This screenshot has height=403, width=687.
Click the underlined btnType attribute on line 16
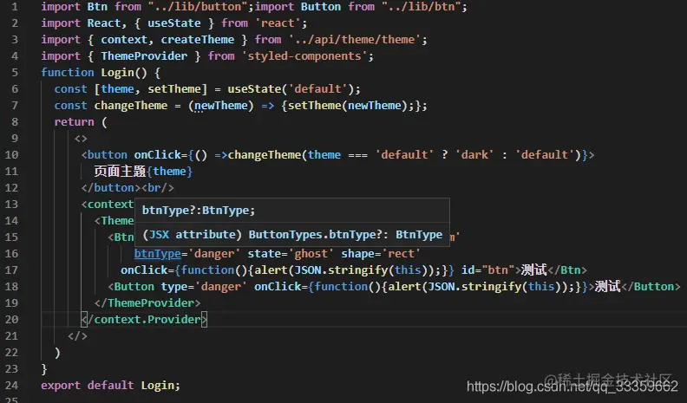point(157,254)
